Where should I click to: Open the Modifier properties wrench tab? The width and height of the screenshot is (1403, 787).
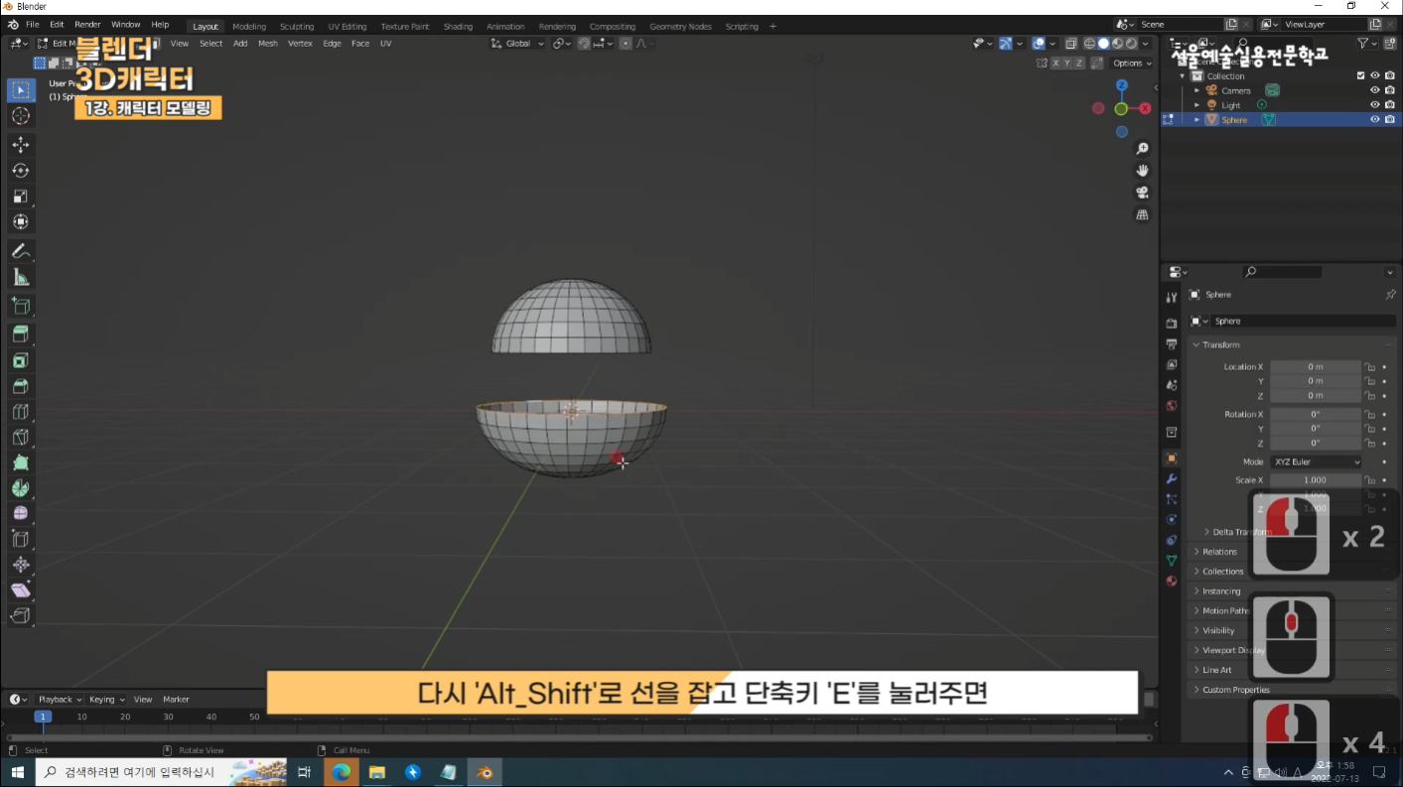point(1172,479)
